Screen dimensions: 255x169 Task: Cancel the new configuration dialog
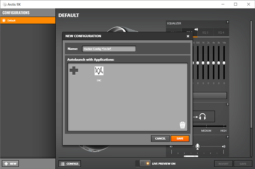click(160, 139)
